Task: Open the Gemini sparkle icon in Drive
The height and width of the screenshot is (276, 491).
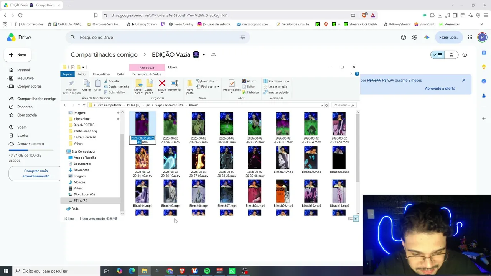Action: click(427, 37)
